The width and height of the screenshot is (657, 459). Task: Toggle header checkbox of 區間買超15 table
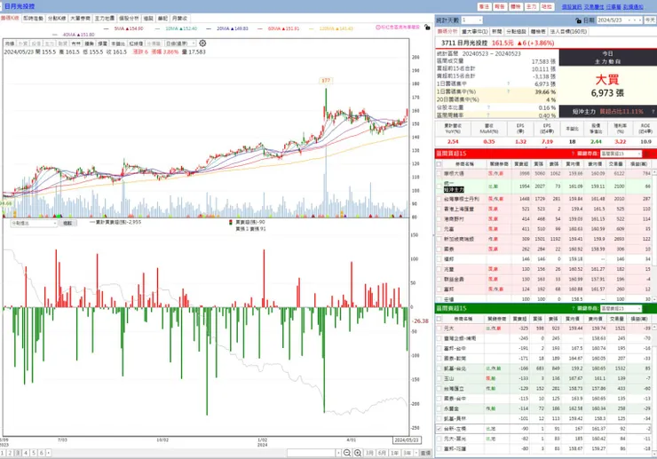439,164
